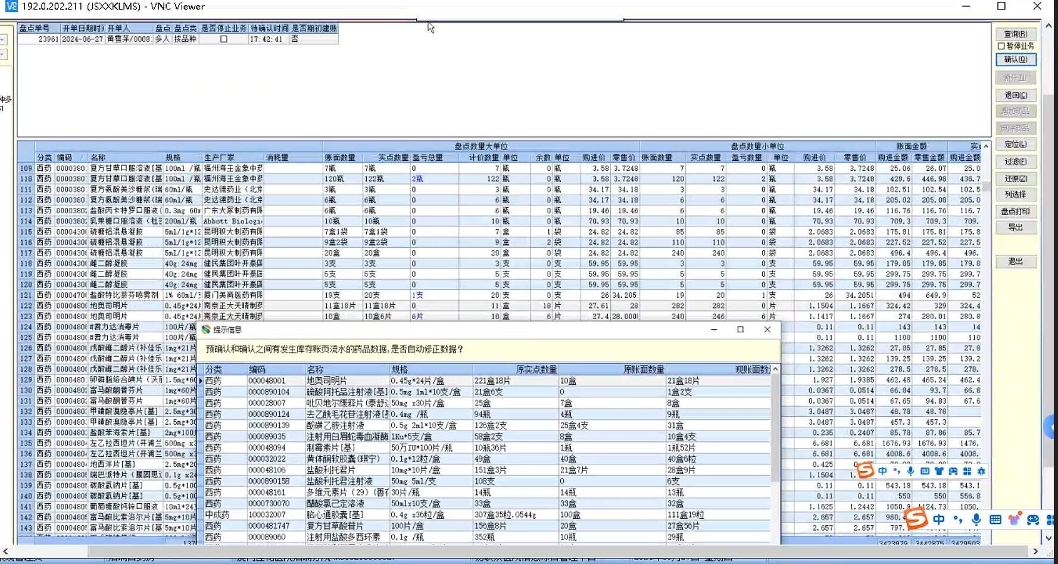Click the VNC Viewer logo in the title bar
This screenshot has width=1058, height=564.
pyautogui.click(x=11, y=7)
